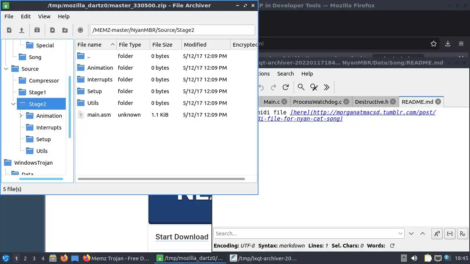Screen dimensions: 470x264
Task: Click the file list horizontal scrollbar
Action: pyautogui.click(x=161, y=179)
